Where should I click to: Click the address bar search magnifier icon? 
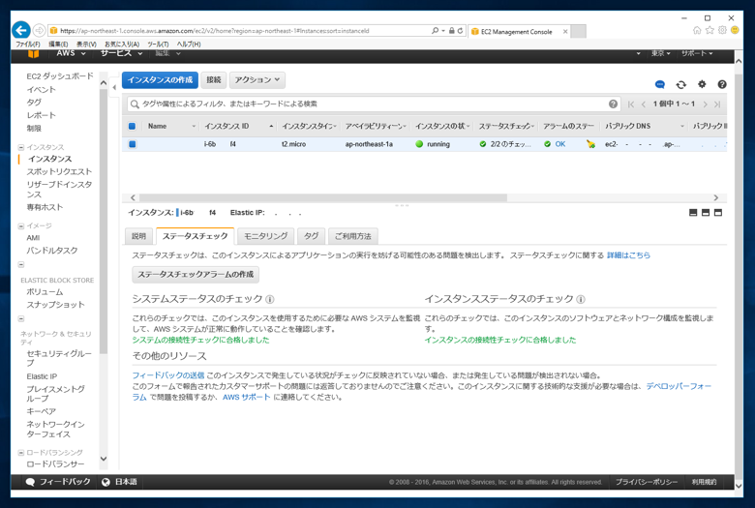(x=436, y=30)
